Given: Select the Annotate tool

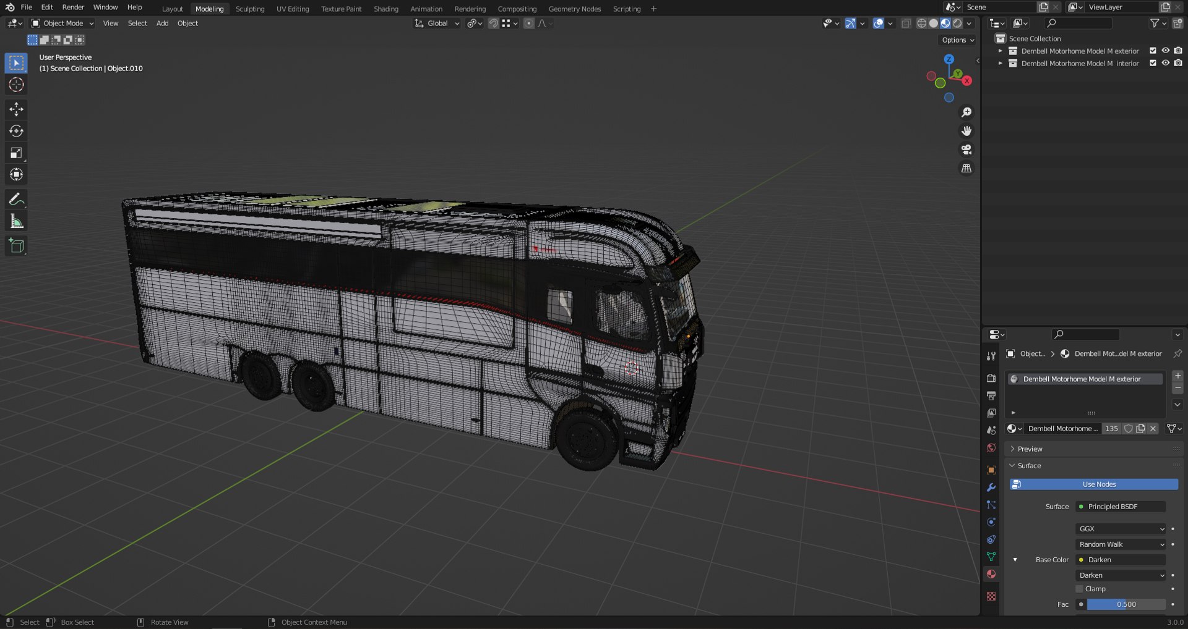Looking at the screenshot, I should [x=17, y=200].
